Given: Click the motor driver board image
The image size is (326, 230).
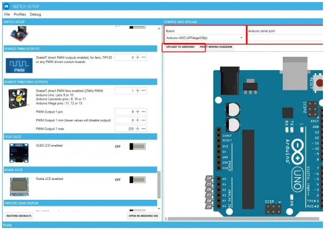Looking at the screenshot, I should tap(19, 34).
